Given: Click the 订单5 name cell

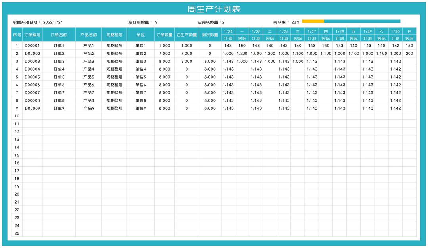Looking at the screenshot, I should (59, 77).
